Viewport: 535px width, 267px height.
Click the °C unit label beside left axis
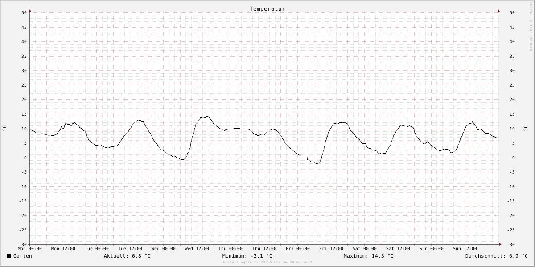(x=4, y=128)
